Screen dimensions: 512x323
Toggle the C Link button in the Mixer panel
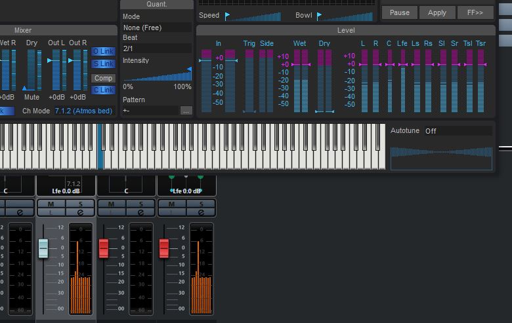coord(103,90)
